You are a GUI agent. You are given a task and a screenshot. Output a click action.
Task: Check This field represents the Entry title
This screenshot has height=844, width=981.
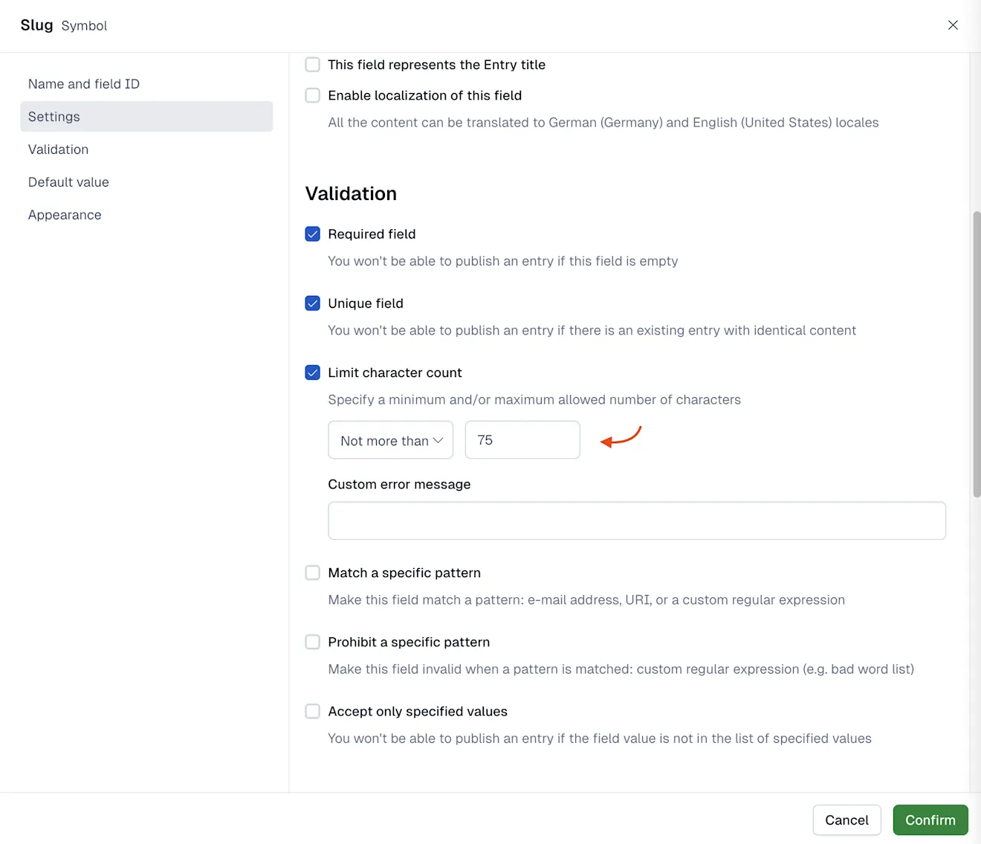(x=313, y=65)
